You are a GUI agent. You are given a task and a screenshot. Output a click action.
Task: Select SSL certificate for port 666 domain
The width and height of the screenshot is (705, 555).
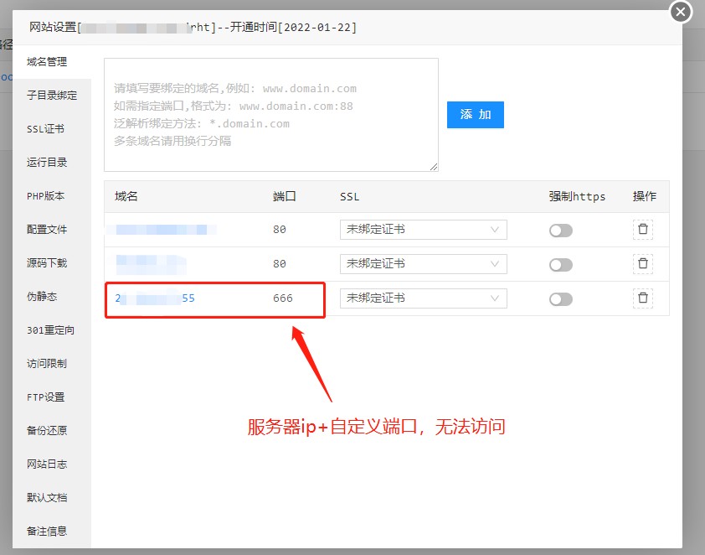423,298
